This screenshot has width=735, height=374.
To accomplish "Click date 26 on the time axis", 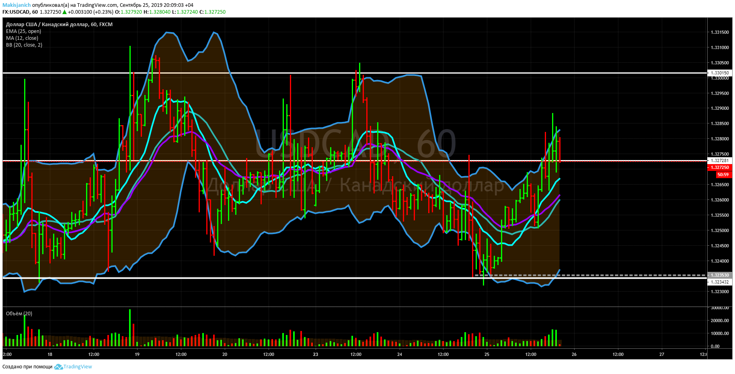I will tap(574, 354).
